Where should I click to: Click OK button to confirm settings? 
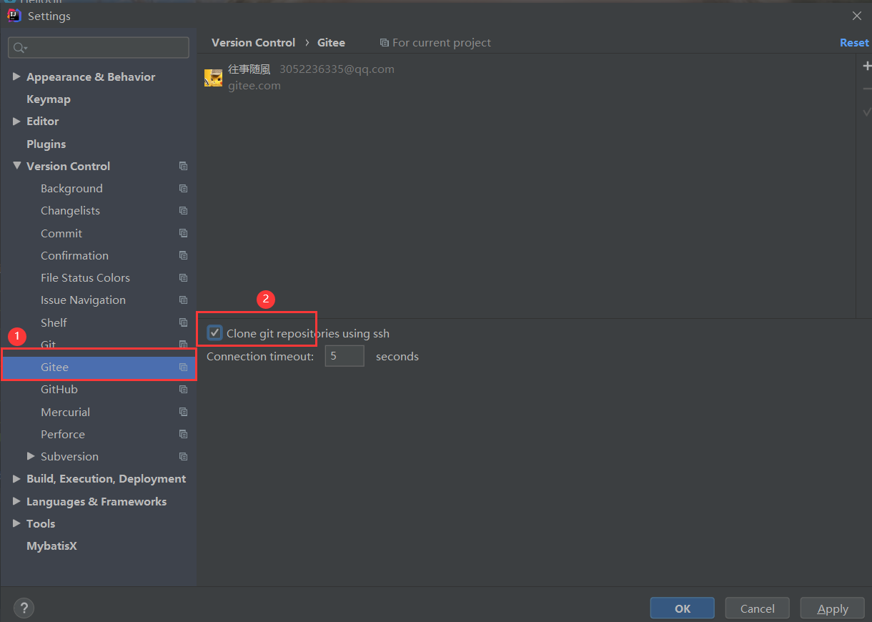click(683, 608)
